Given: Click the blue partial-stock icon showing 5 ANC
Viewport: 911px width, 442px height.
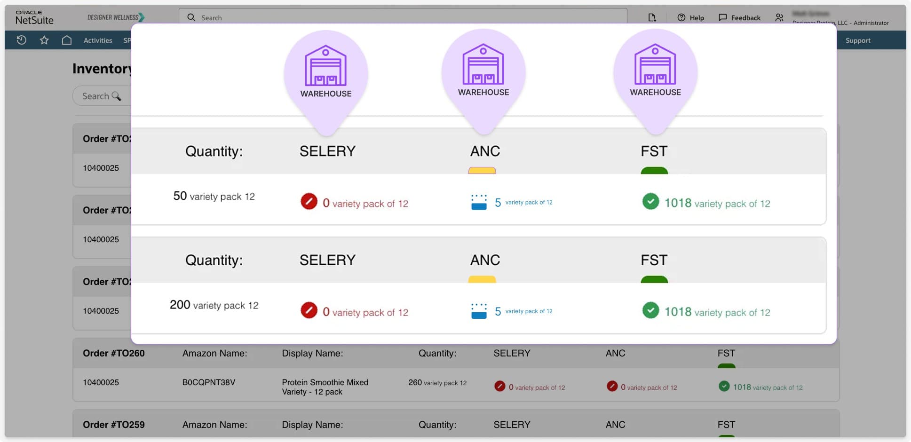Looking at the screenshot, I should pyautogui.click(x=478, y=201).
